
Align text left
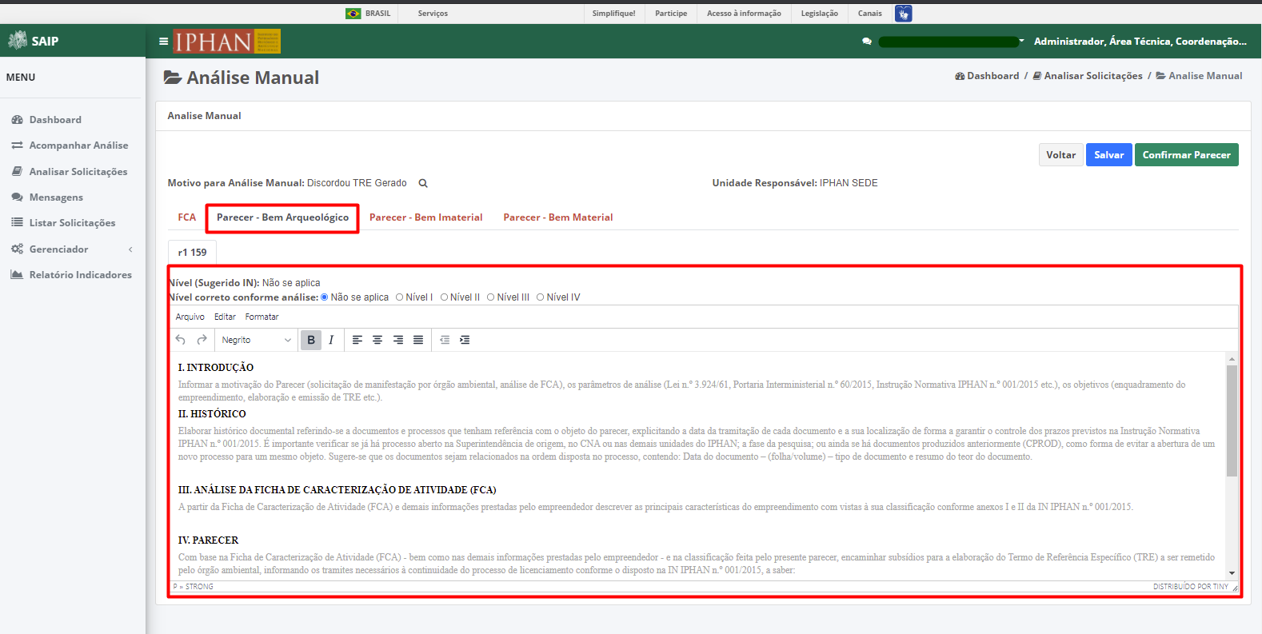[357, 340]
